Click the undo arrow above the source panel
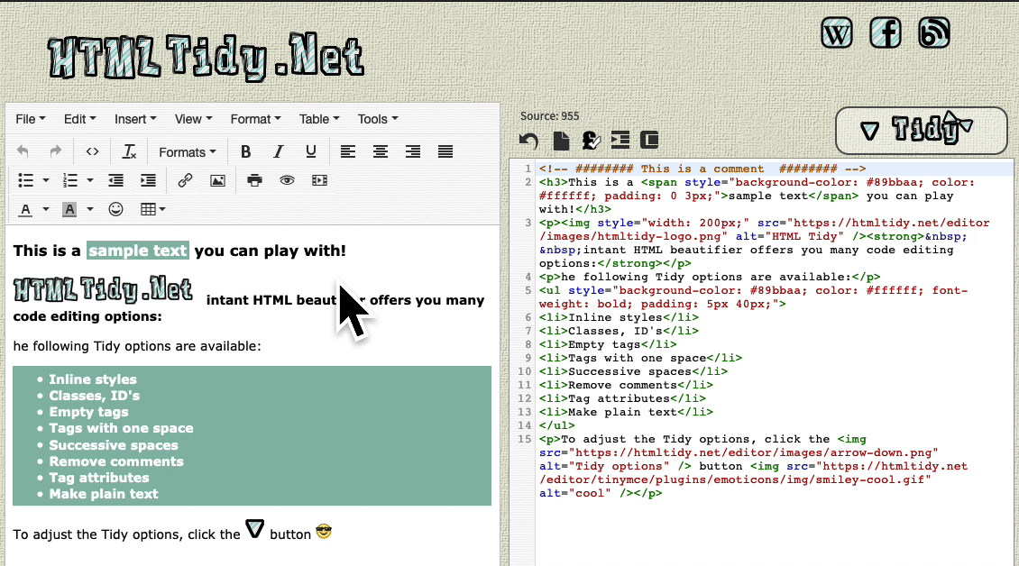This screenshot has height=566, width=1019. [x=529, y=141]
